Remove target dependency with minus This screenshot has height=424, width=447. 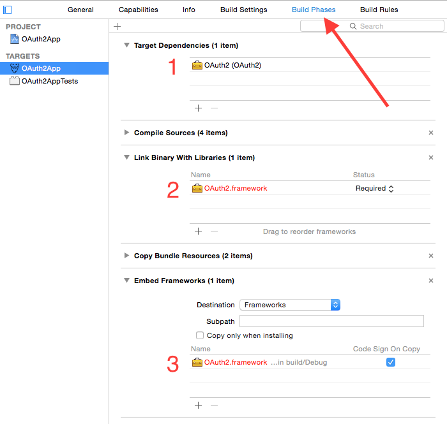click(x=214, y=108)
